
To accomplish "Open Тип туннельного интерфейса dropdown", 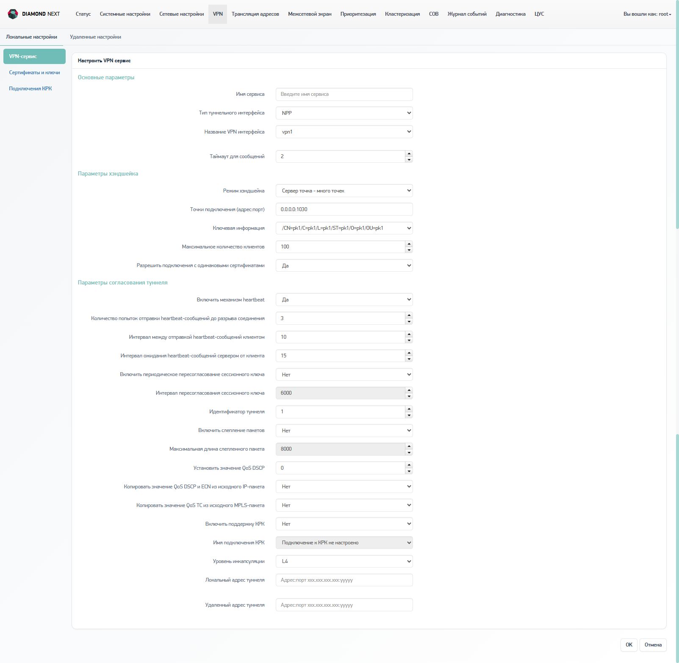I will (344, 113).
